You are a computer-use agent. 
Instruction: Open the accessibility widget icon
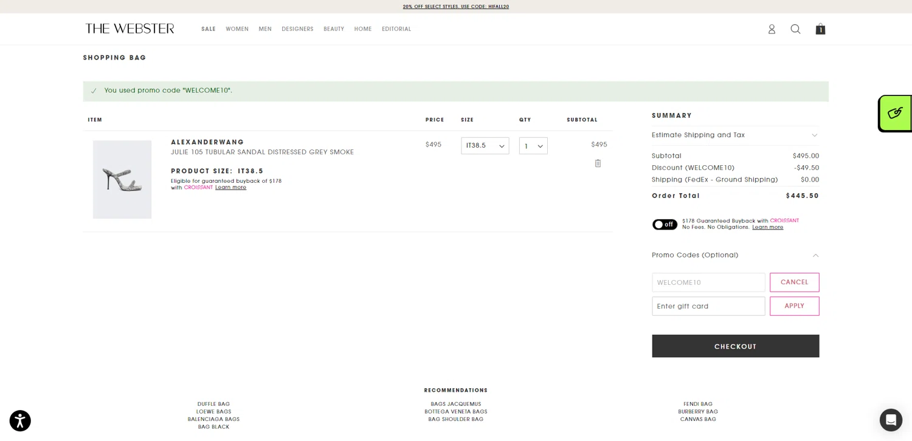(20, 420)
